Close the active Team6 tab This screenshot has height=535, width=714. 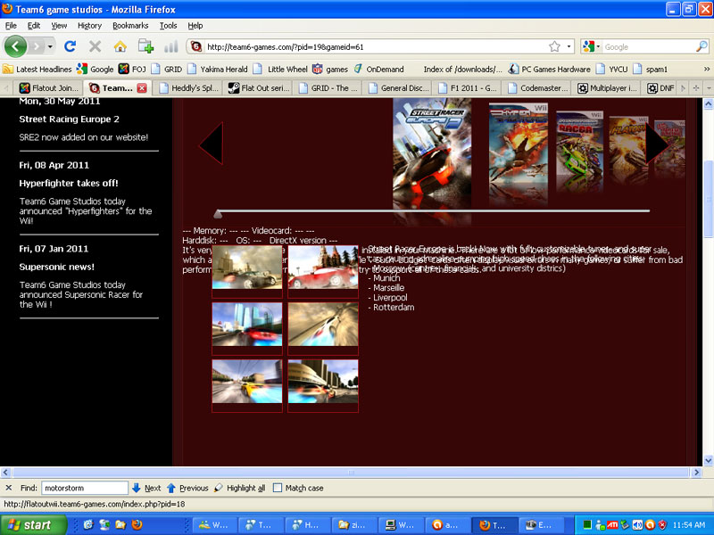[x=142, y=87]
